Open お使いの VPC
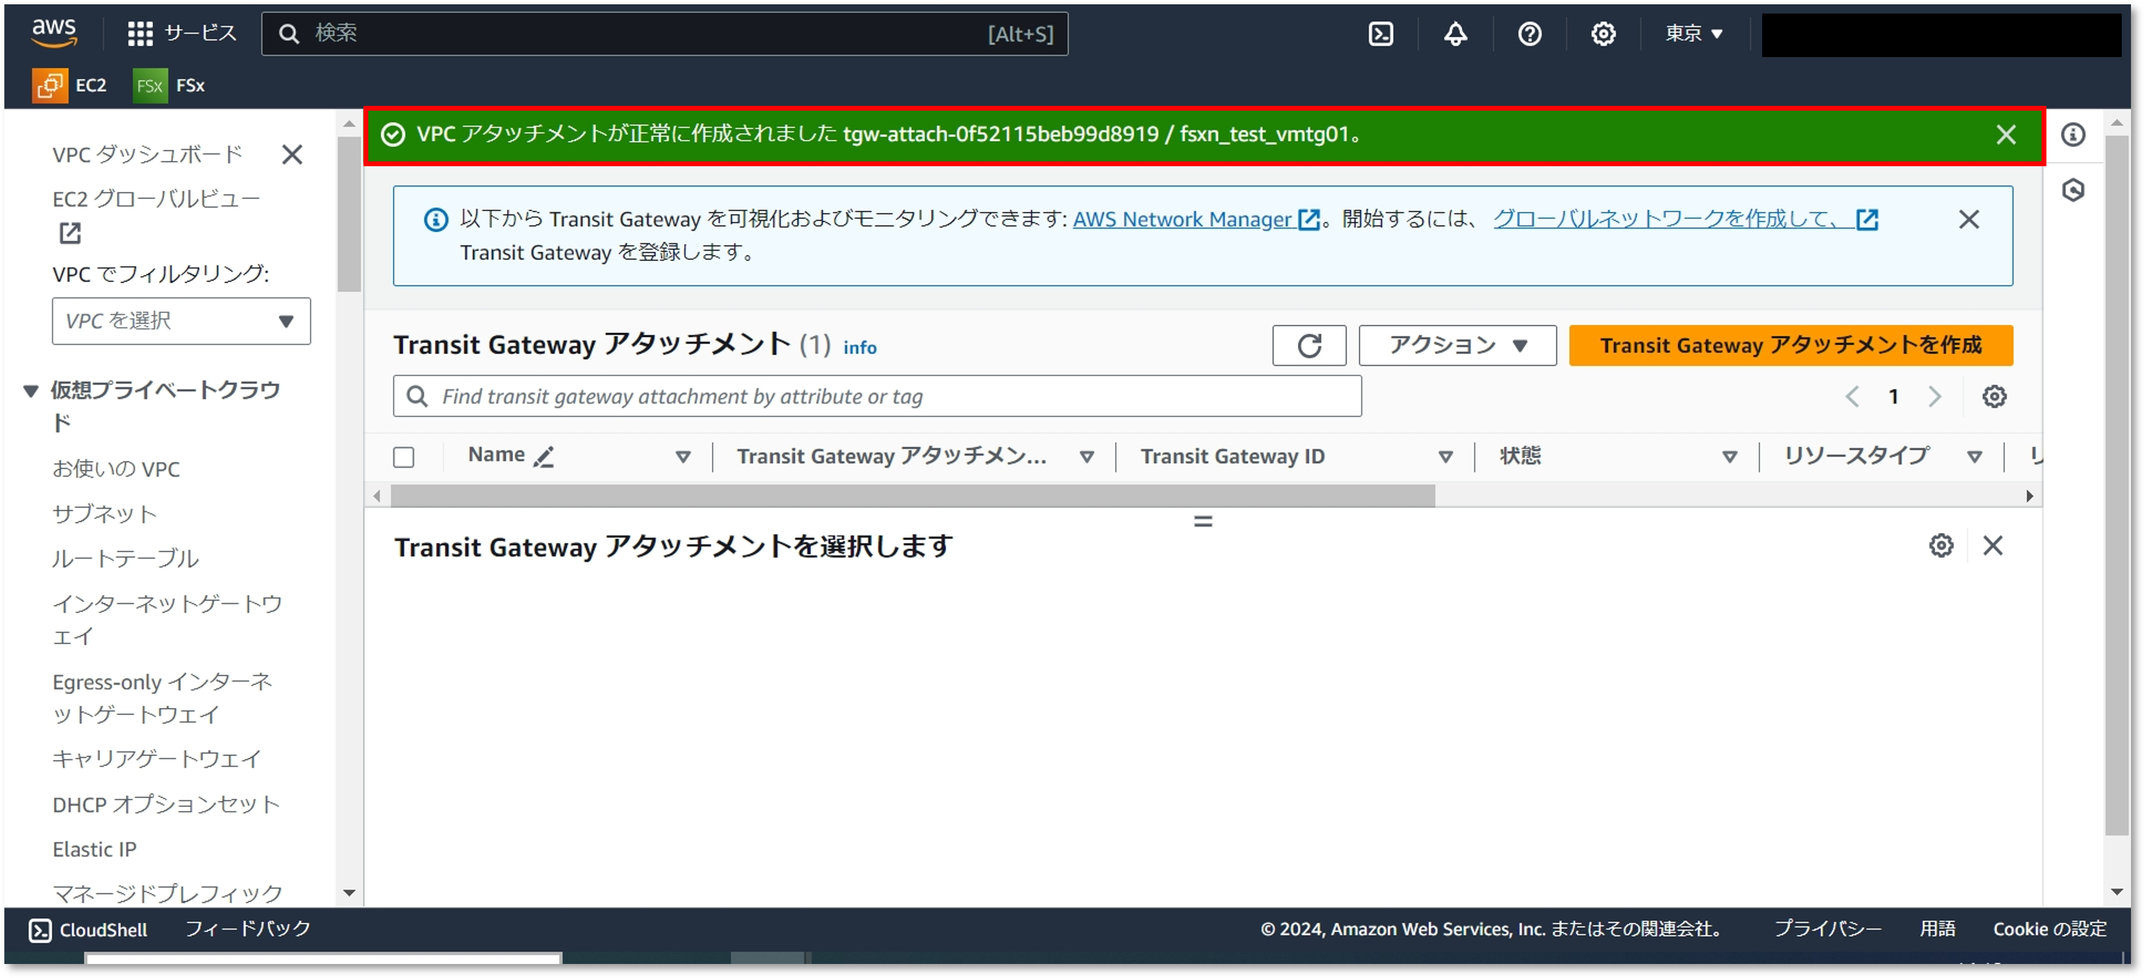This screenshot has height=978, width=2145. coord(116,469)
